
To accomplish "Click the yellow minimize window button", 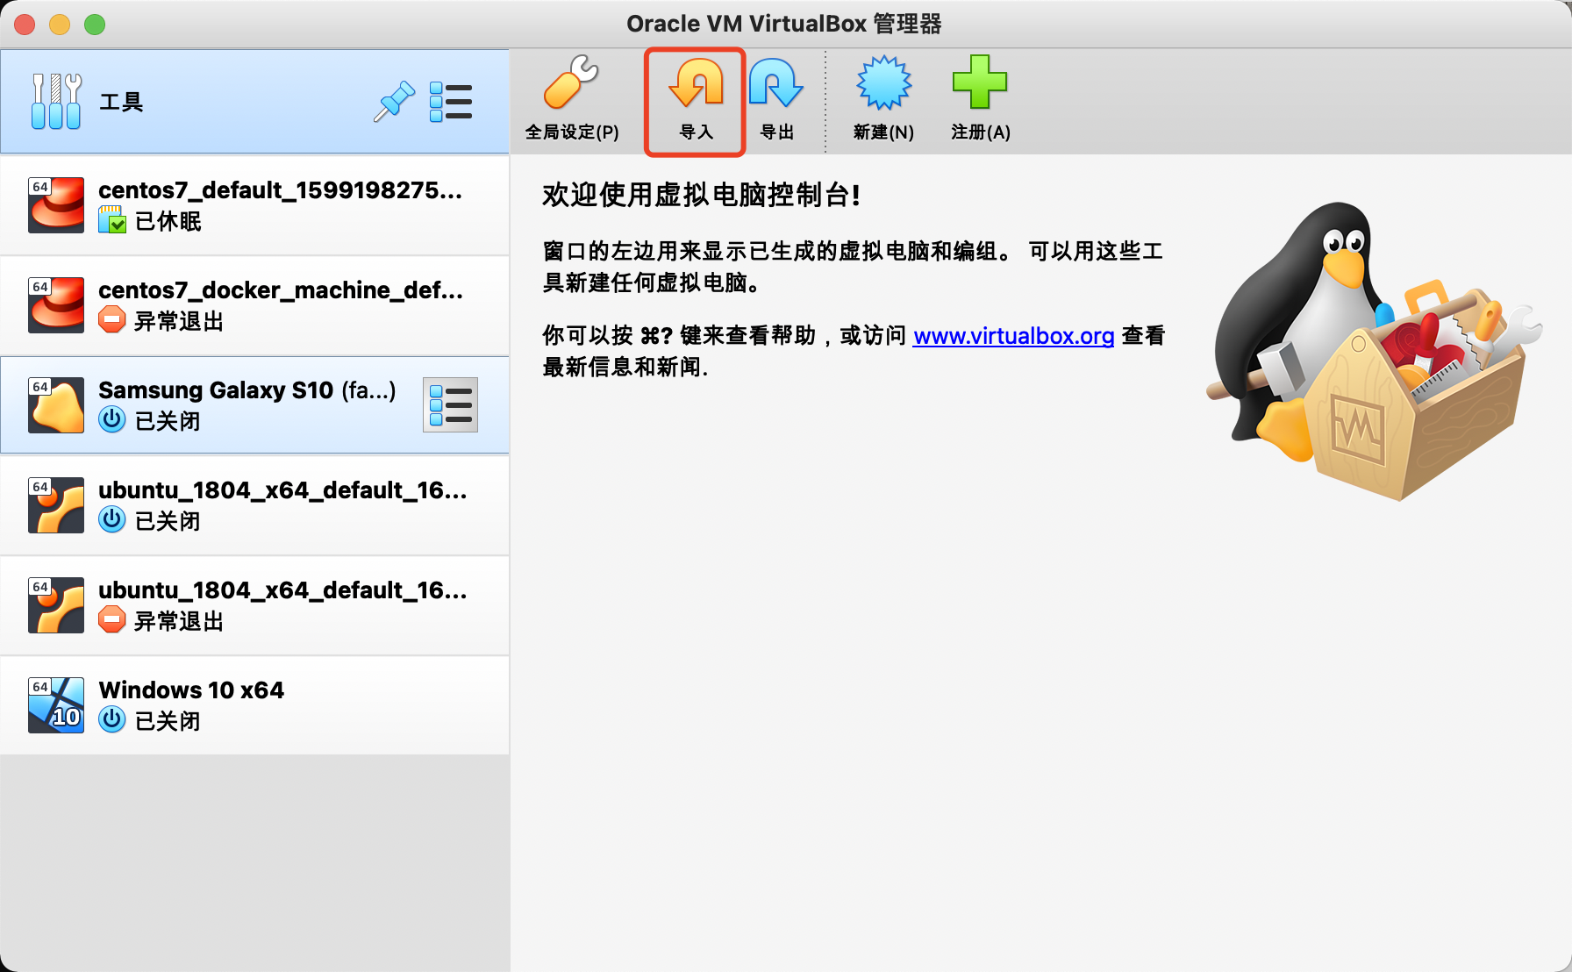I will (x=60, y=25).
